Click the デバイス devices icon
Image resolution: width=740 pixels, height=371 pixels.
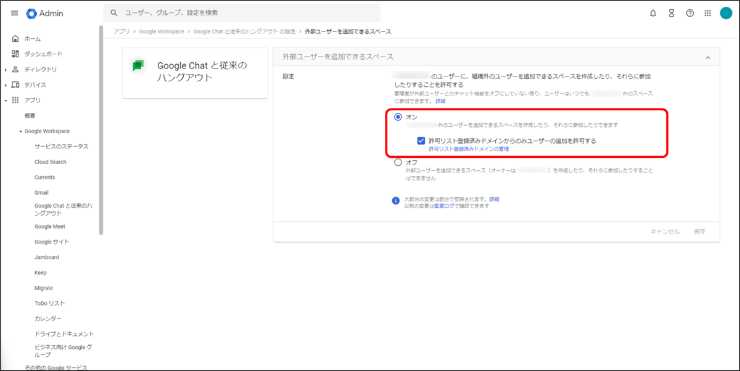tap(15, 85)
